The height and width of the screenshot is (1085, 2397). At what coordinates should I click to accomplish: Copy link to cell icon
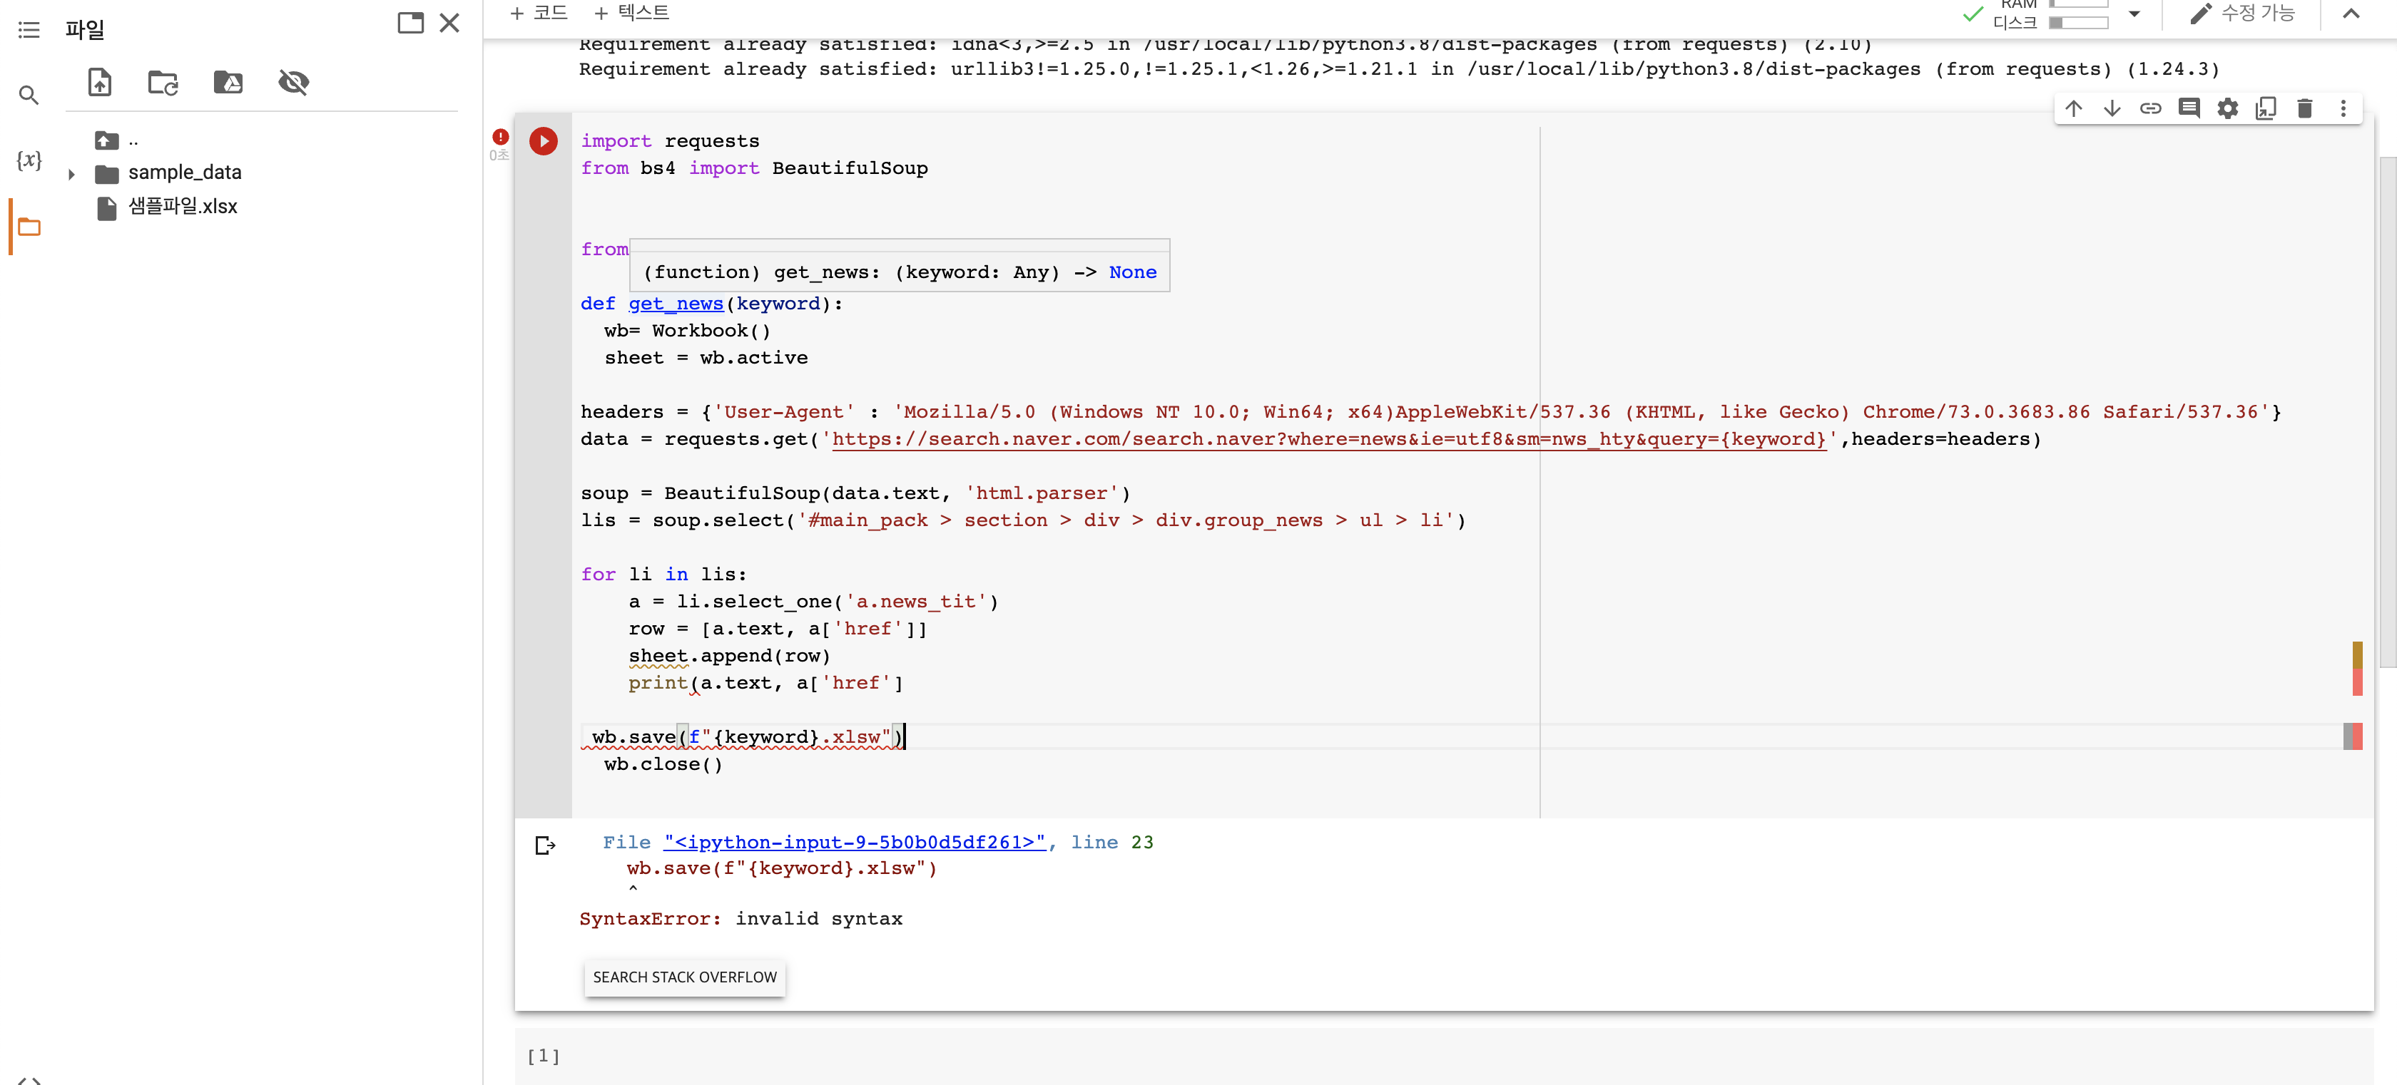[2150, 109]
